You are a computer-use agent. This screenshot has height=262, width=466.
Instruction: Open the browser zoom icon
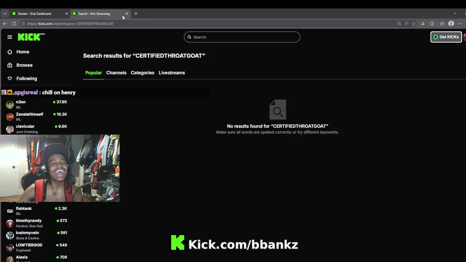[x=399, y=24]
